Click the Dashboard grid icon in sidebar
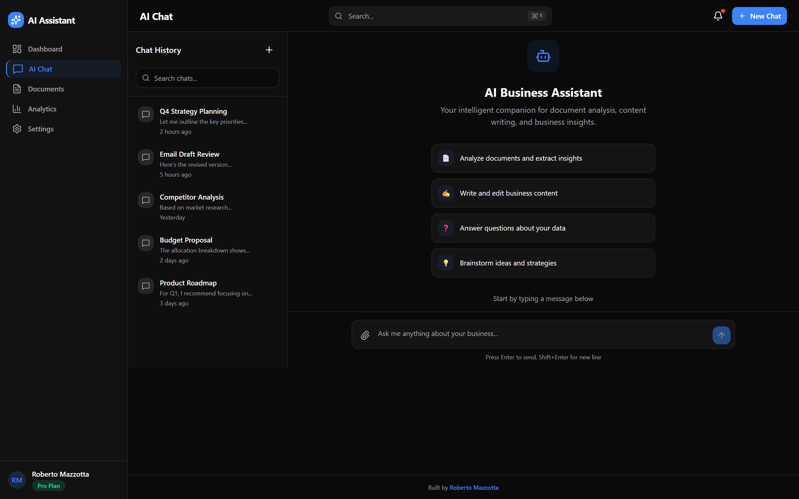This screenshot has width=799, height=499. pyautogui.click(x=17, y=49)
